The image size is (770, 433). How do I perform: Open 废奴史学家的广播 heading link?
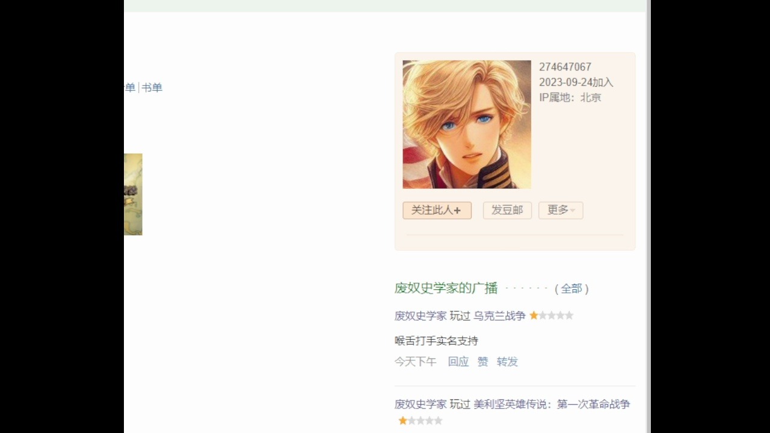(x=446, y=288)
